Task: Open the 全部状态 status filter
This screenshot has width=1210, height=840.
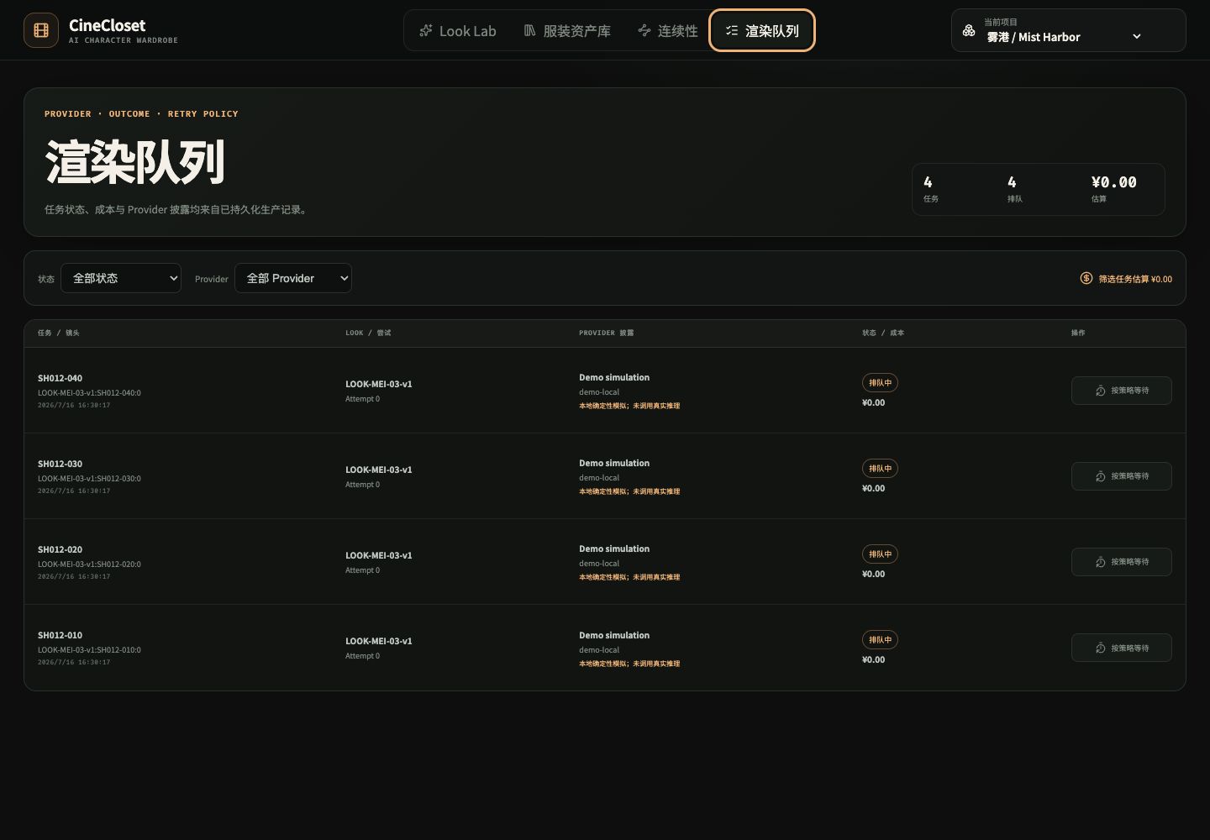Action: pos(121,278)
